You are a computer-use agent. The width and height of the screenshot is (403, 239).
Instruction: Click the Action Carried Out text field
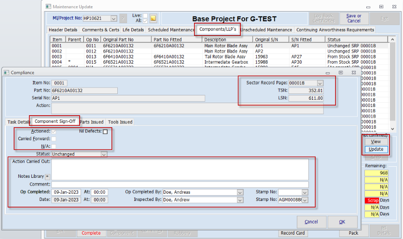coord(180,170)
